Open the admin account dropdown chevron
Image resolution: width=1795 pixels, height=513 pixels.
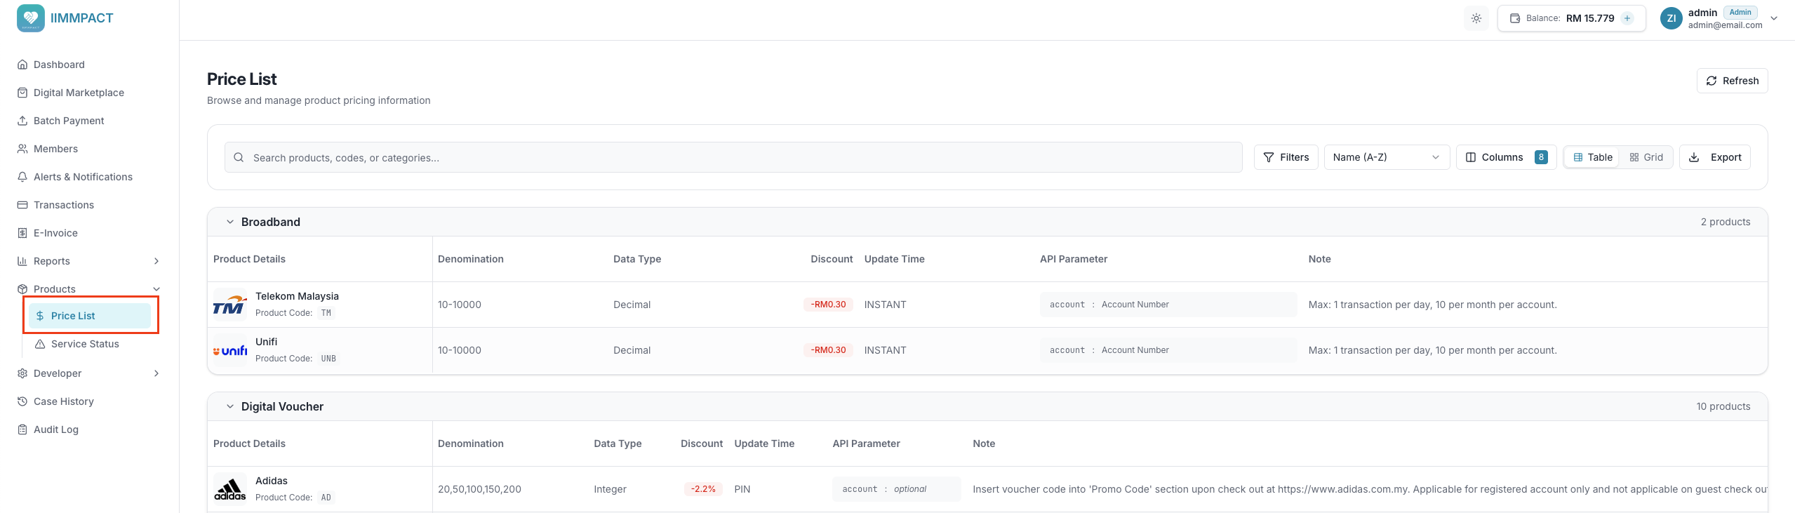(1774, 18)
